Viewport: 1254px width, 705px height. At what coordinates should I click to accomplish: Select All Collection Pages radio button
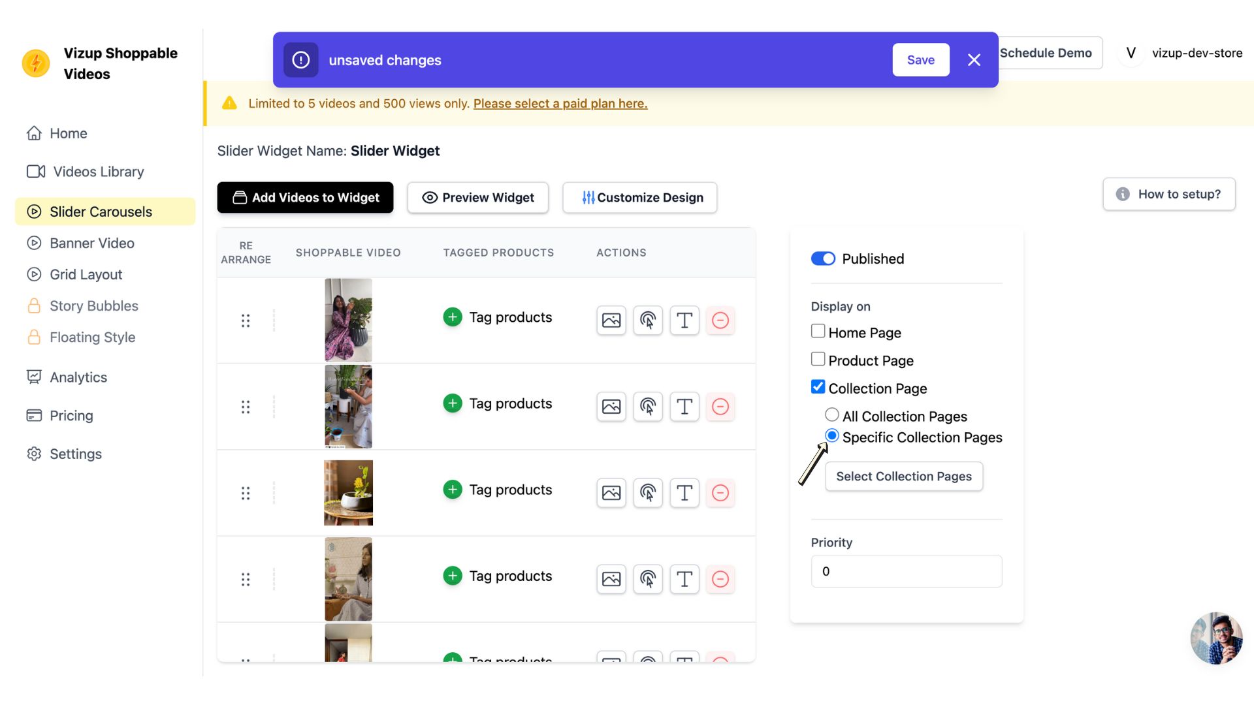tap(831, 416)
